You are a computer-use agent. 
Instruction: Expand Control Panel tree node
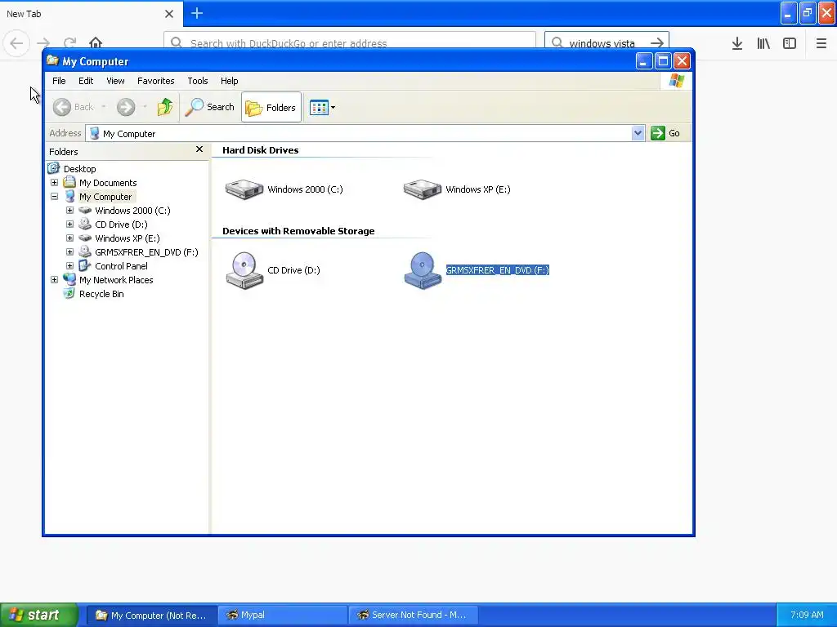tap(70, 265)
